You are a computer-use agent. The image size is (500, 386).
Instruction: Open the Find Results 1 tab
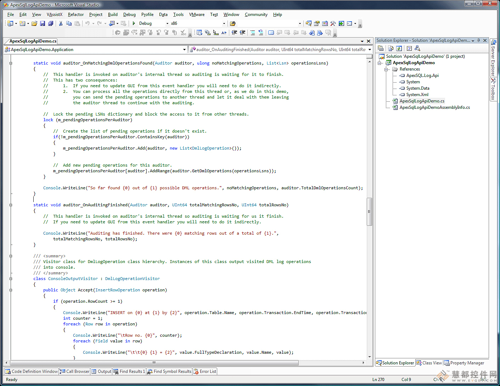point(129,371)
